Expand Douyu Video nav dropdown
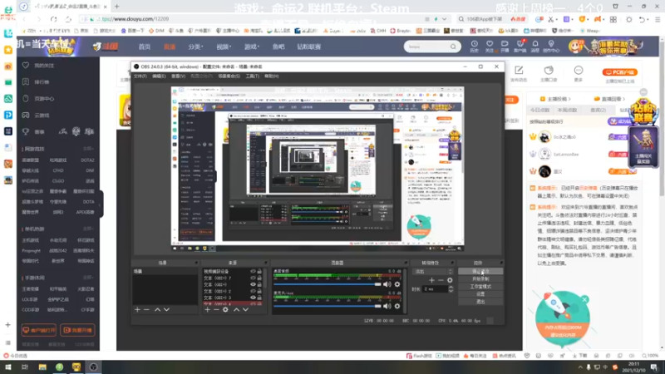Screen dimensions: 665x374 pyautogui.click(x=224, y=47)
